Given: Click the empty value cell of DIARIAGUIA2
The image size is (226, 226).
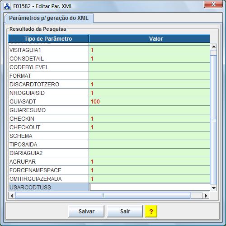Looking at the screenshot, I should [150, 153].
